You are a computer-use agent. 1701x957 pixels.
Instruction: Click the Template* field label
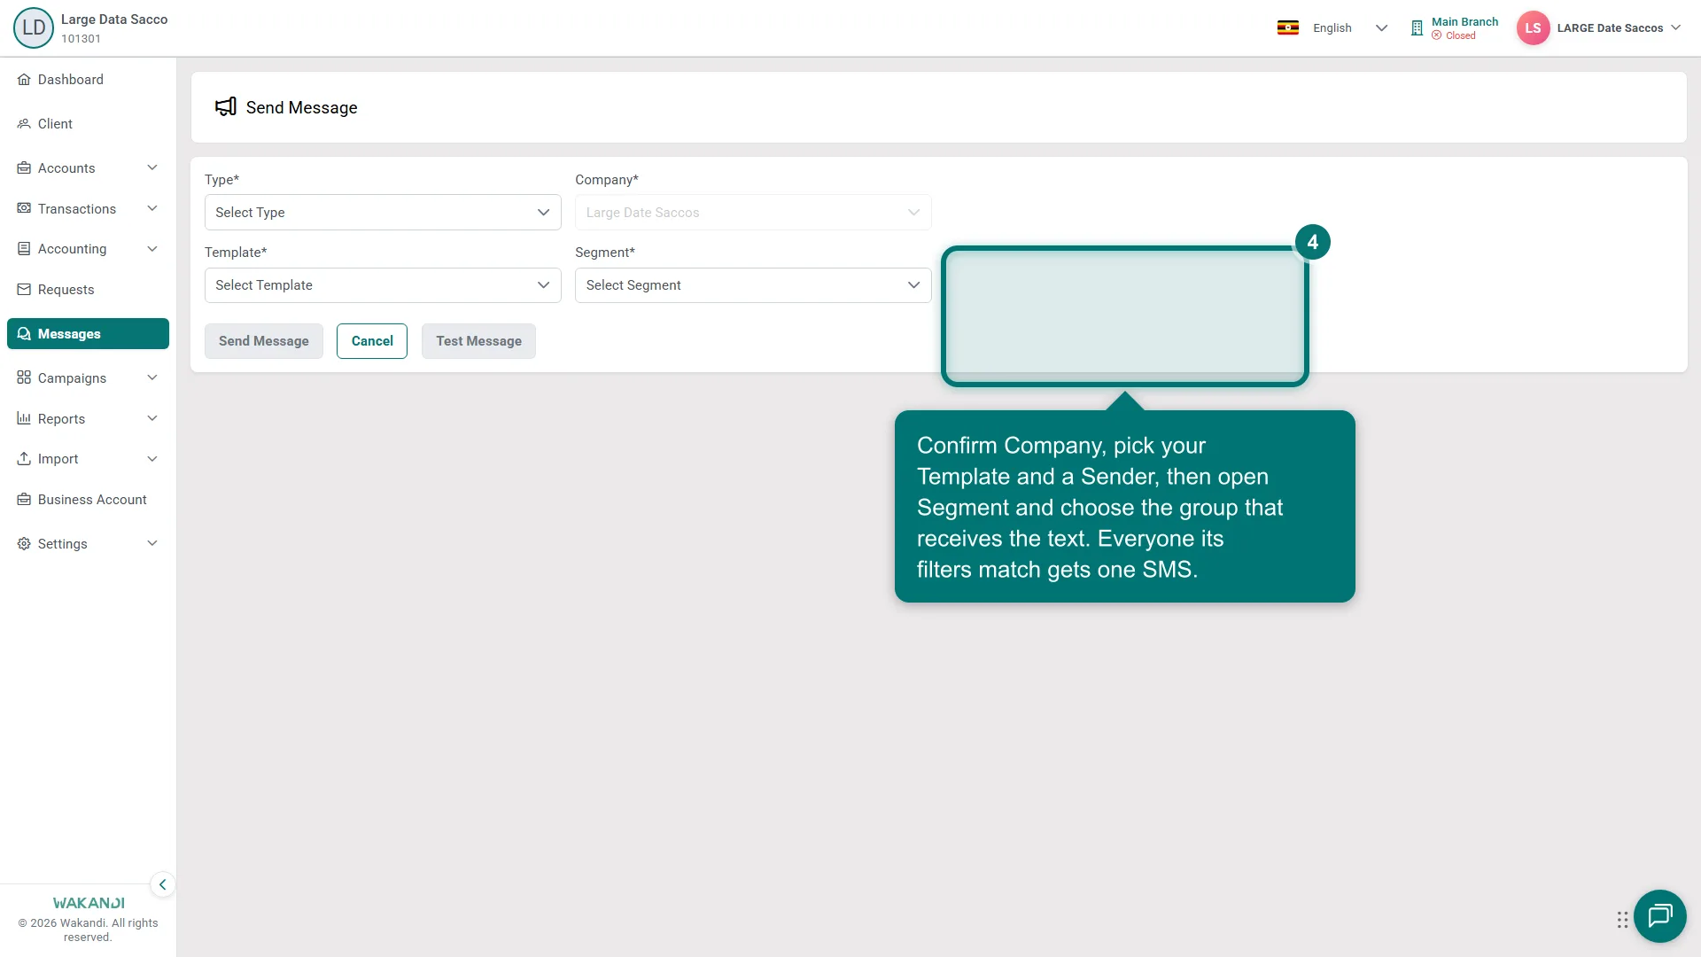(236, 253)
